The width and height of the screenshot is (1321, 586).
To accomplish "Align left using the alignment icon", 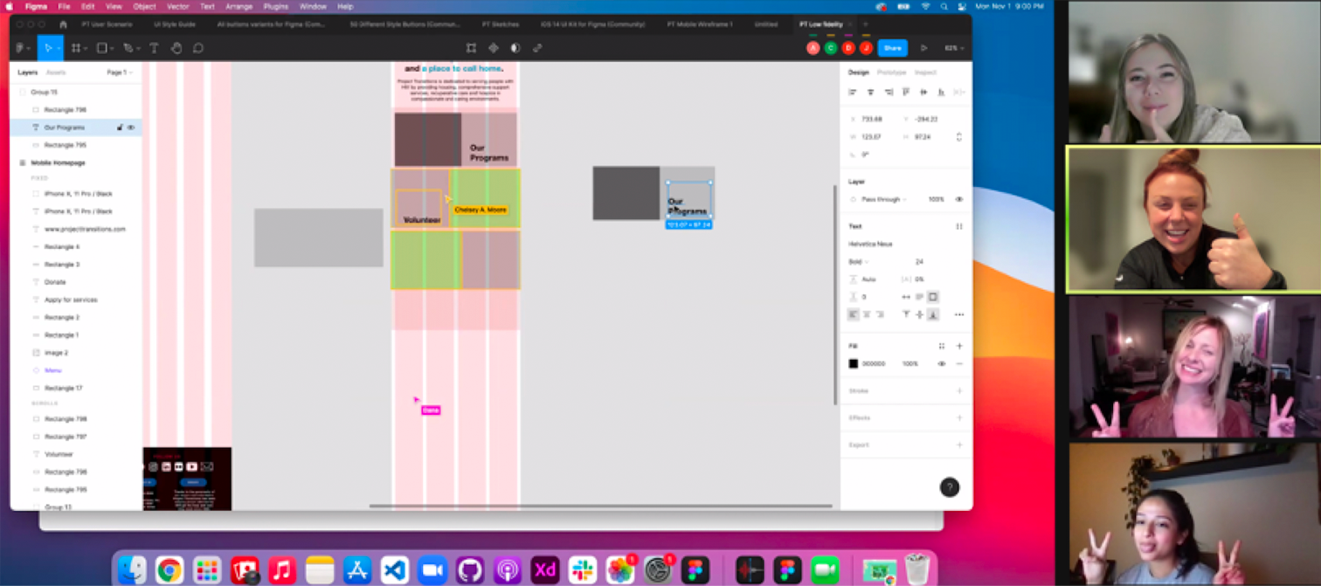I will click(x=854, y=92).
